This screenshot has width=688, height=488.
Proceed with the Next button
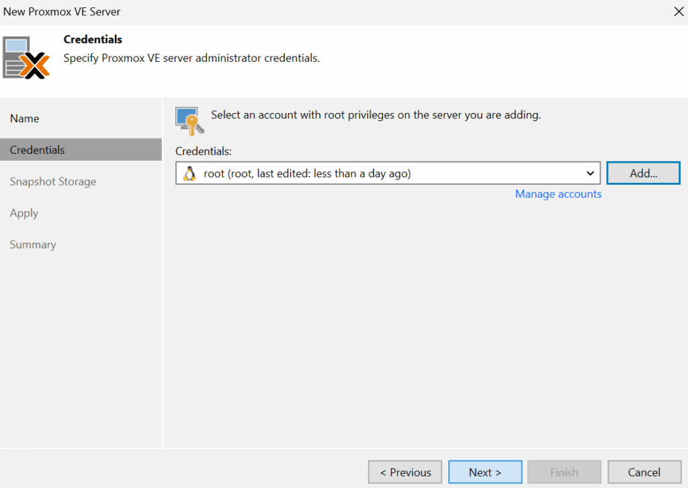tap(485, 472)
